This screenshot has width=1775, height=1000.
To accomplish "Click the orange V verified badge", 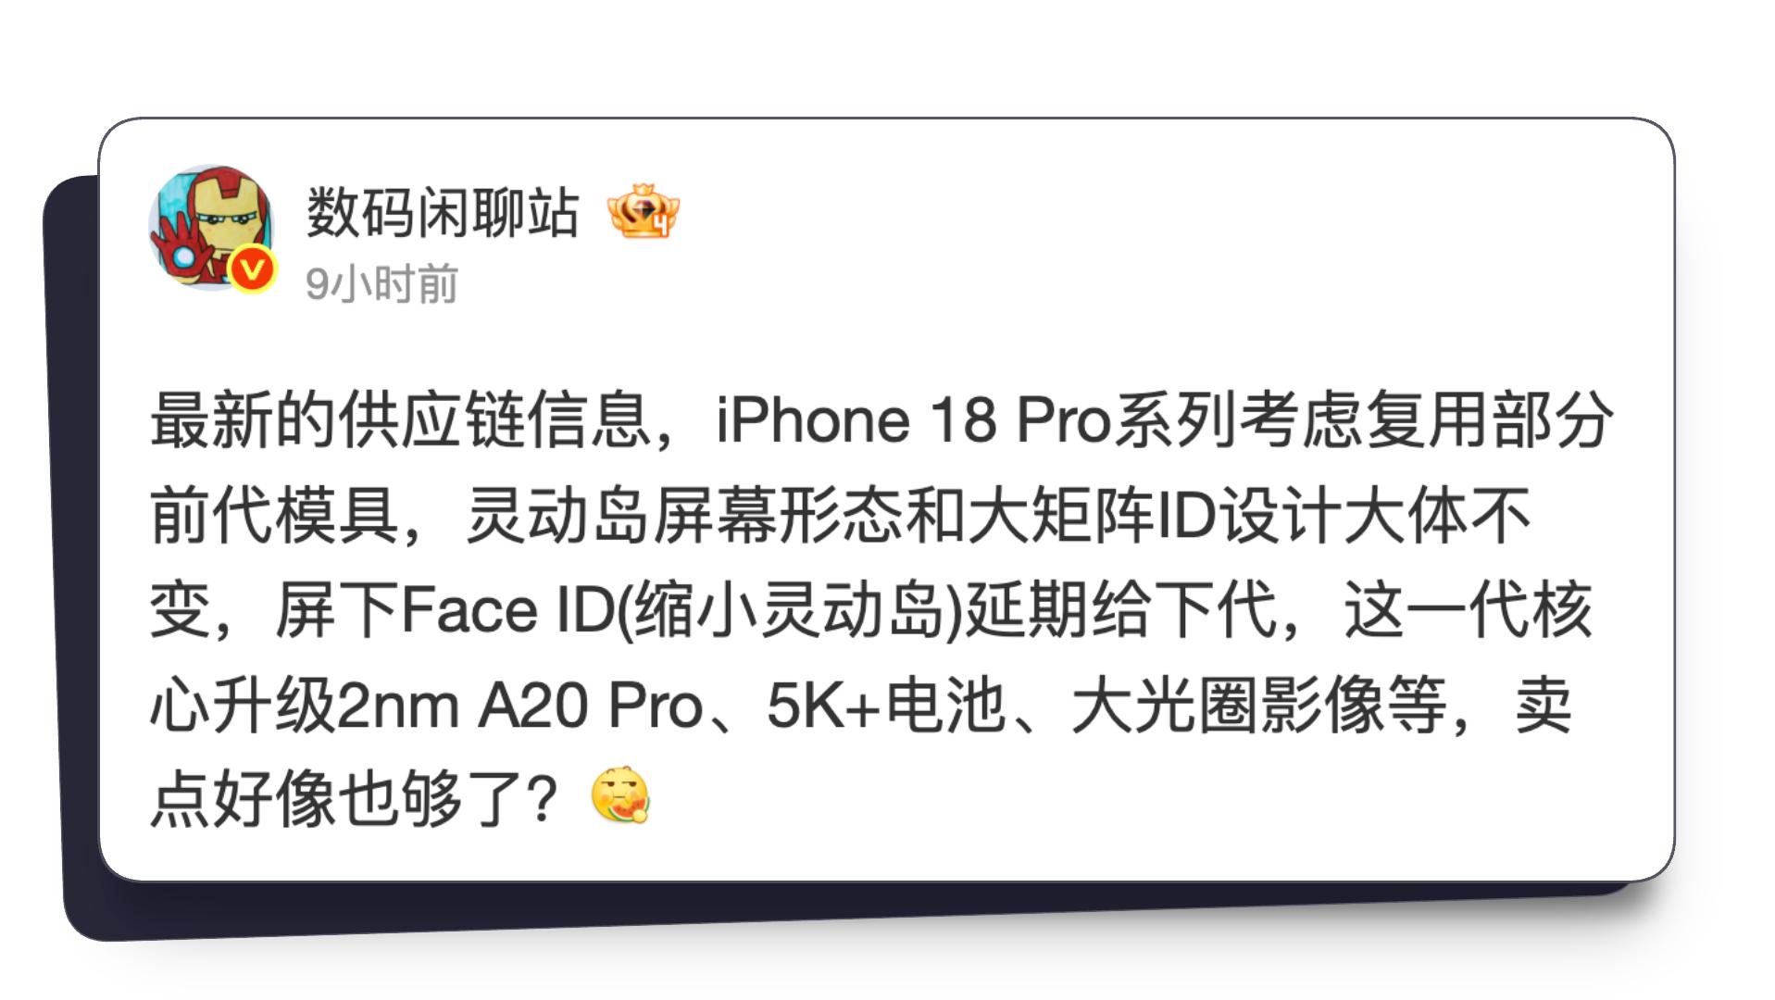I will [x=252, y=269].
